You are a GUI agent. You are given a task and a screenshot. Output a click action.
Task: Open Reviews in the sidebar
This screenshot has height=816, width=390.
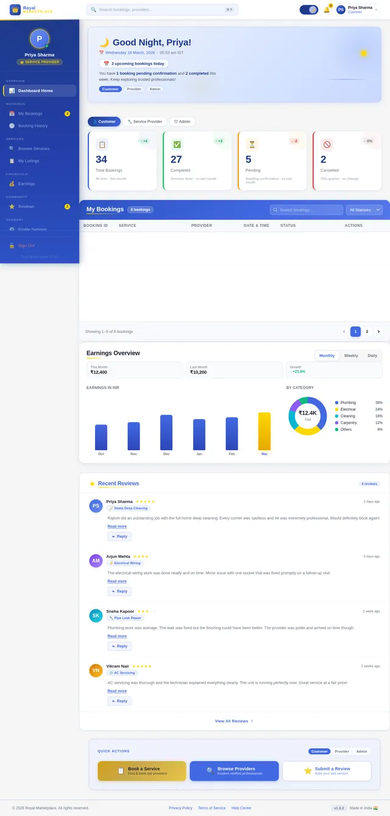point(40,206)
